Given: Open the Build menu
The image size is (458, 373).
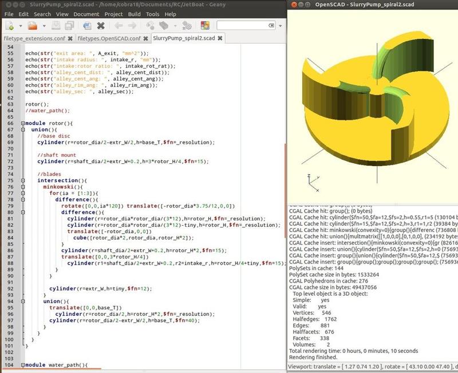Looking at the screenshot, I should [135, 14].
